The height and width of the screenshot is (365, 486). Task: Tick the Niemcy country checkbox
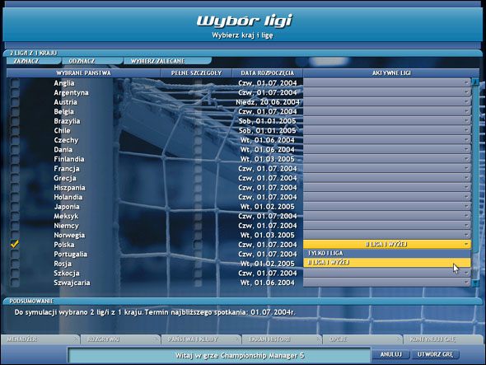coord(15,226)
